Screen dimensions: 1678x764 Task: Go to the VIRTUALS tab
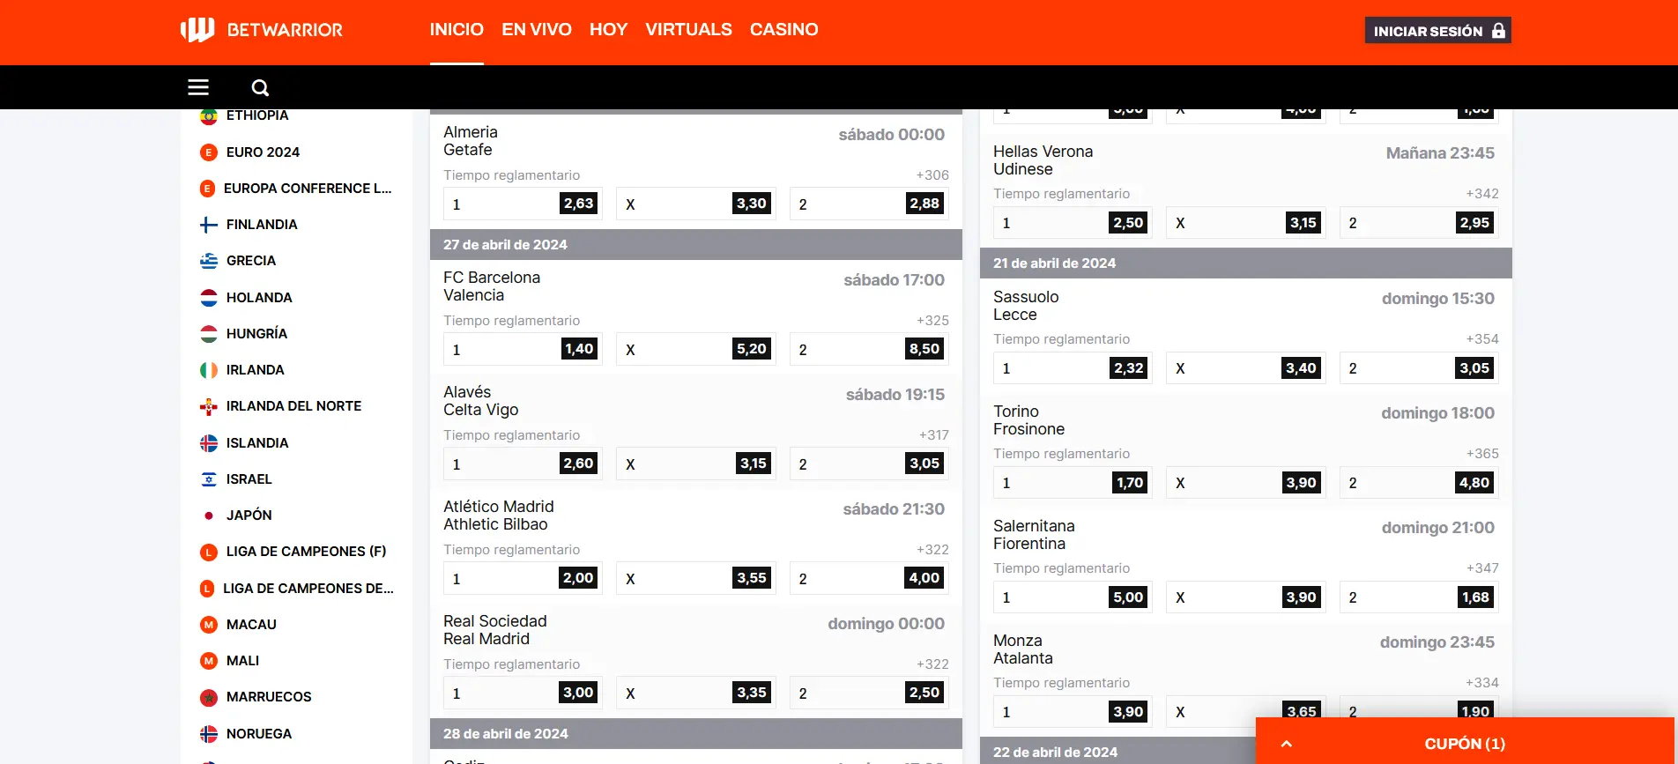688,30
